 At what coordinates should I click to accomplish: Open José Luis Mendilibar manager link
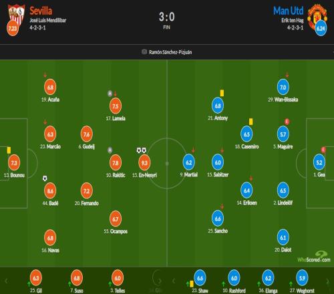coord(48,21)
